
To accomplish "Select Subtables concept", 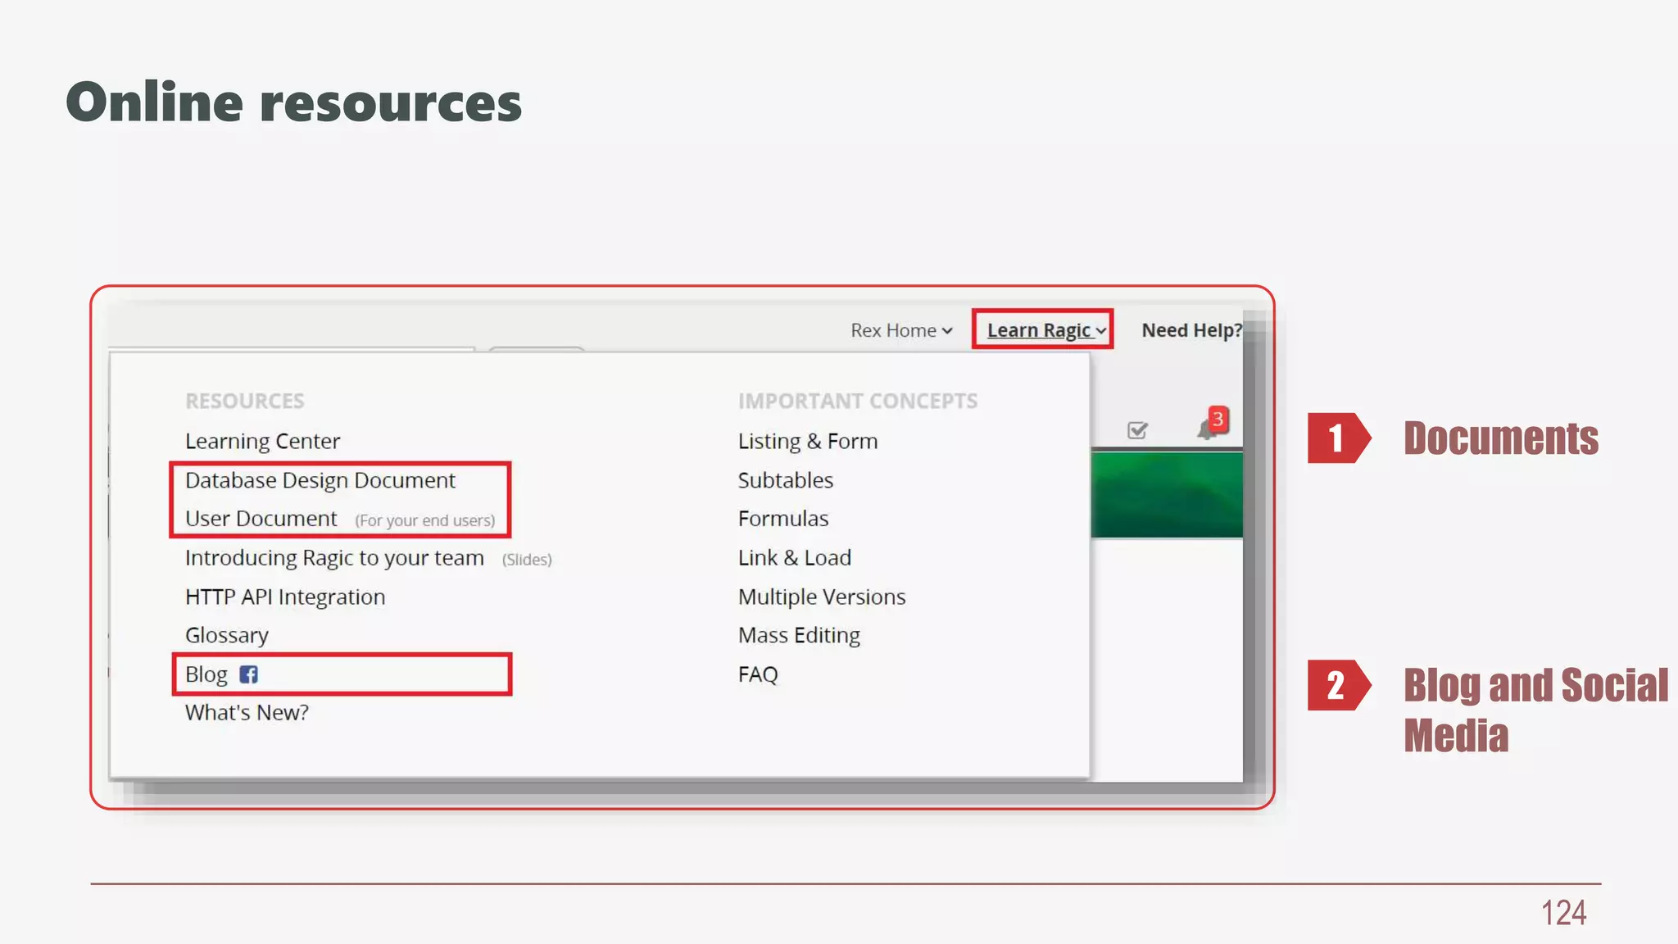I will point(786,480).
